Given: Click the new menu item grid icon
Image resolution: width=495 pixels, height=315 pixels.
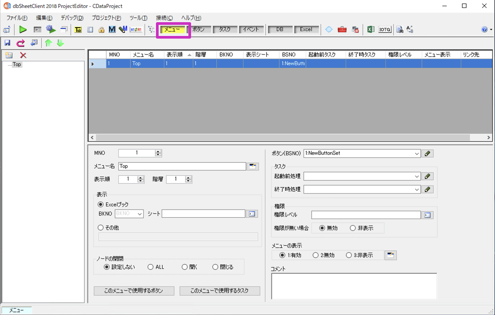Looking at the screenshot, I should pyautogui.click(x=9, y=55).
